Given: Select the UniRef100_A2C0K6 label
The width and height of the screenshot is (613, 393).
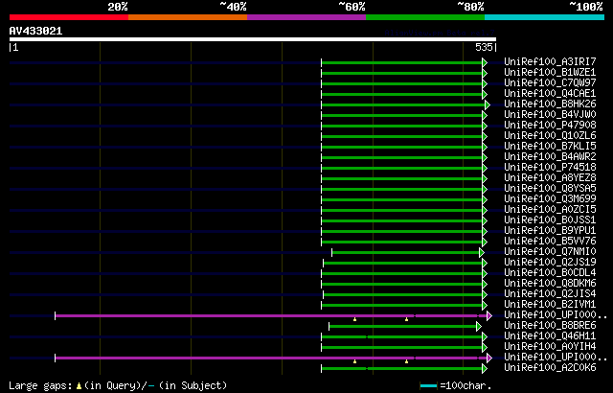Looking at the screenshot, I should point(550,368).
